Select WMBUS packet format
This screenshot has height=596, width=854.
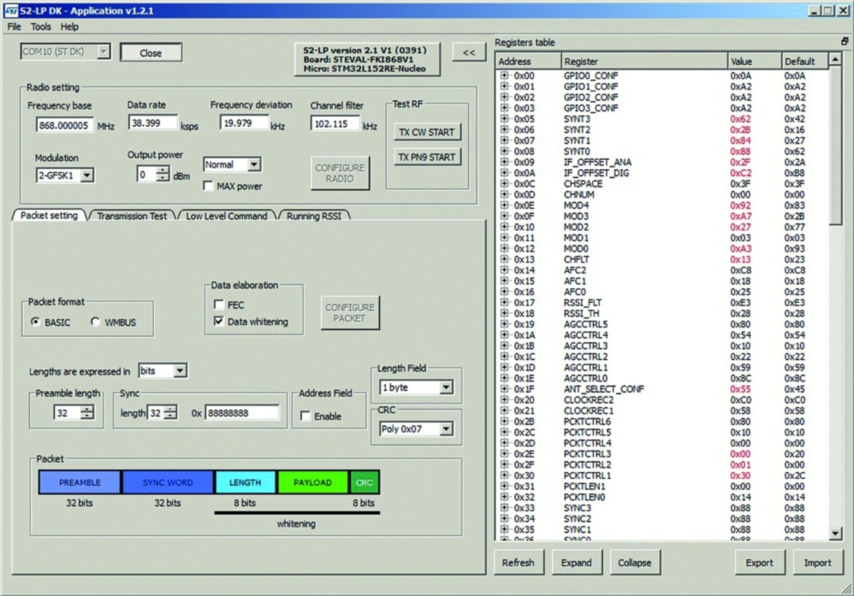pos(95,322)
